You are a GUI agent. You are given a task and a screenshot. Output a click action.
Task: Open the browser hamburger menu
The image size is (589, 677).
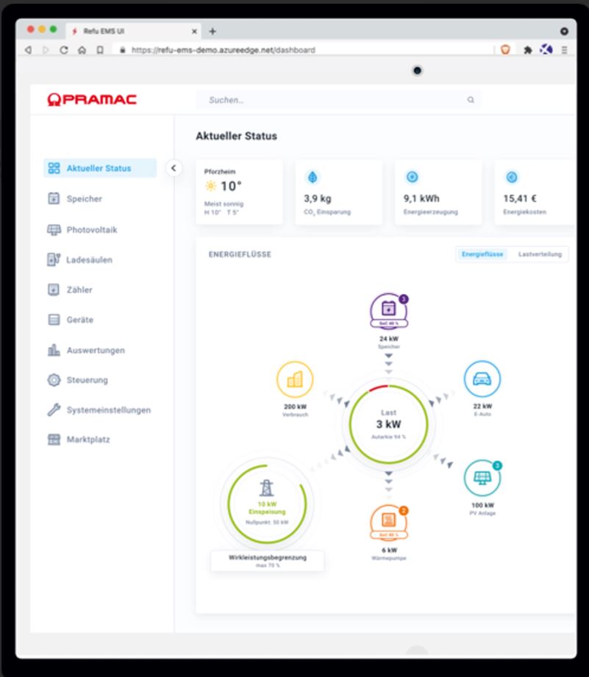(564, 50)
